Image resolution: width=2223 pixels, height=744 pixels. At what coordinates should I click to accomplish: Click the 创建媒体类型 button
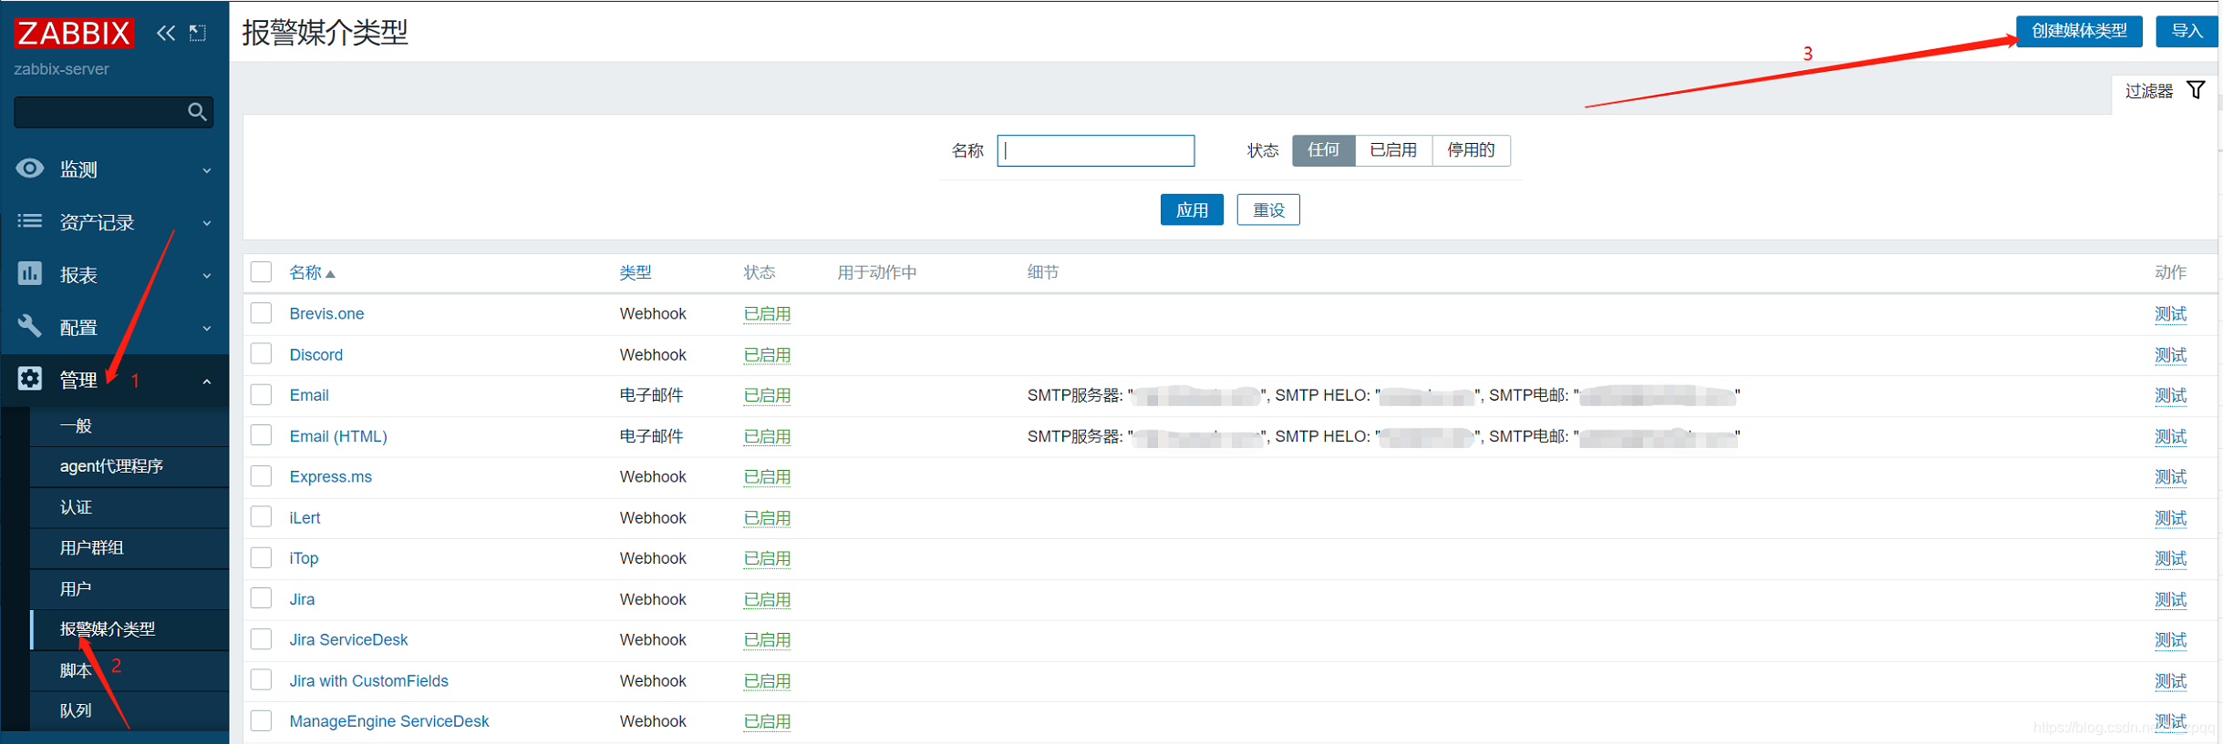[2079, 31]
